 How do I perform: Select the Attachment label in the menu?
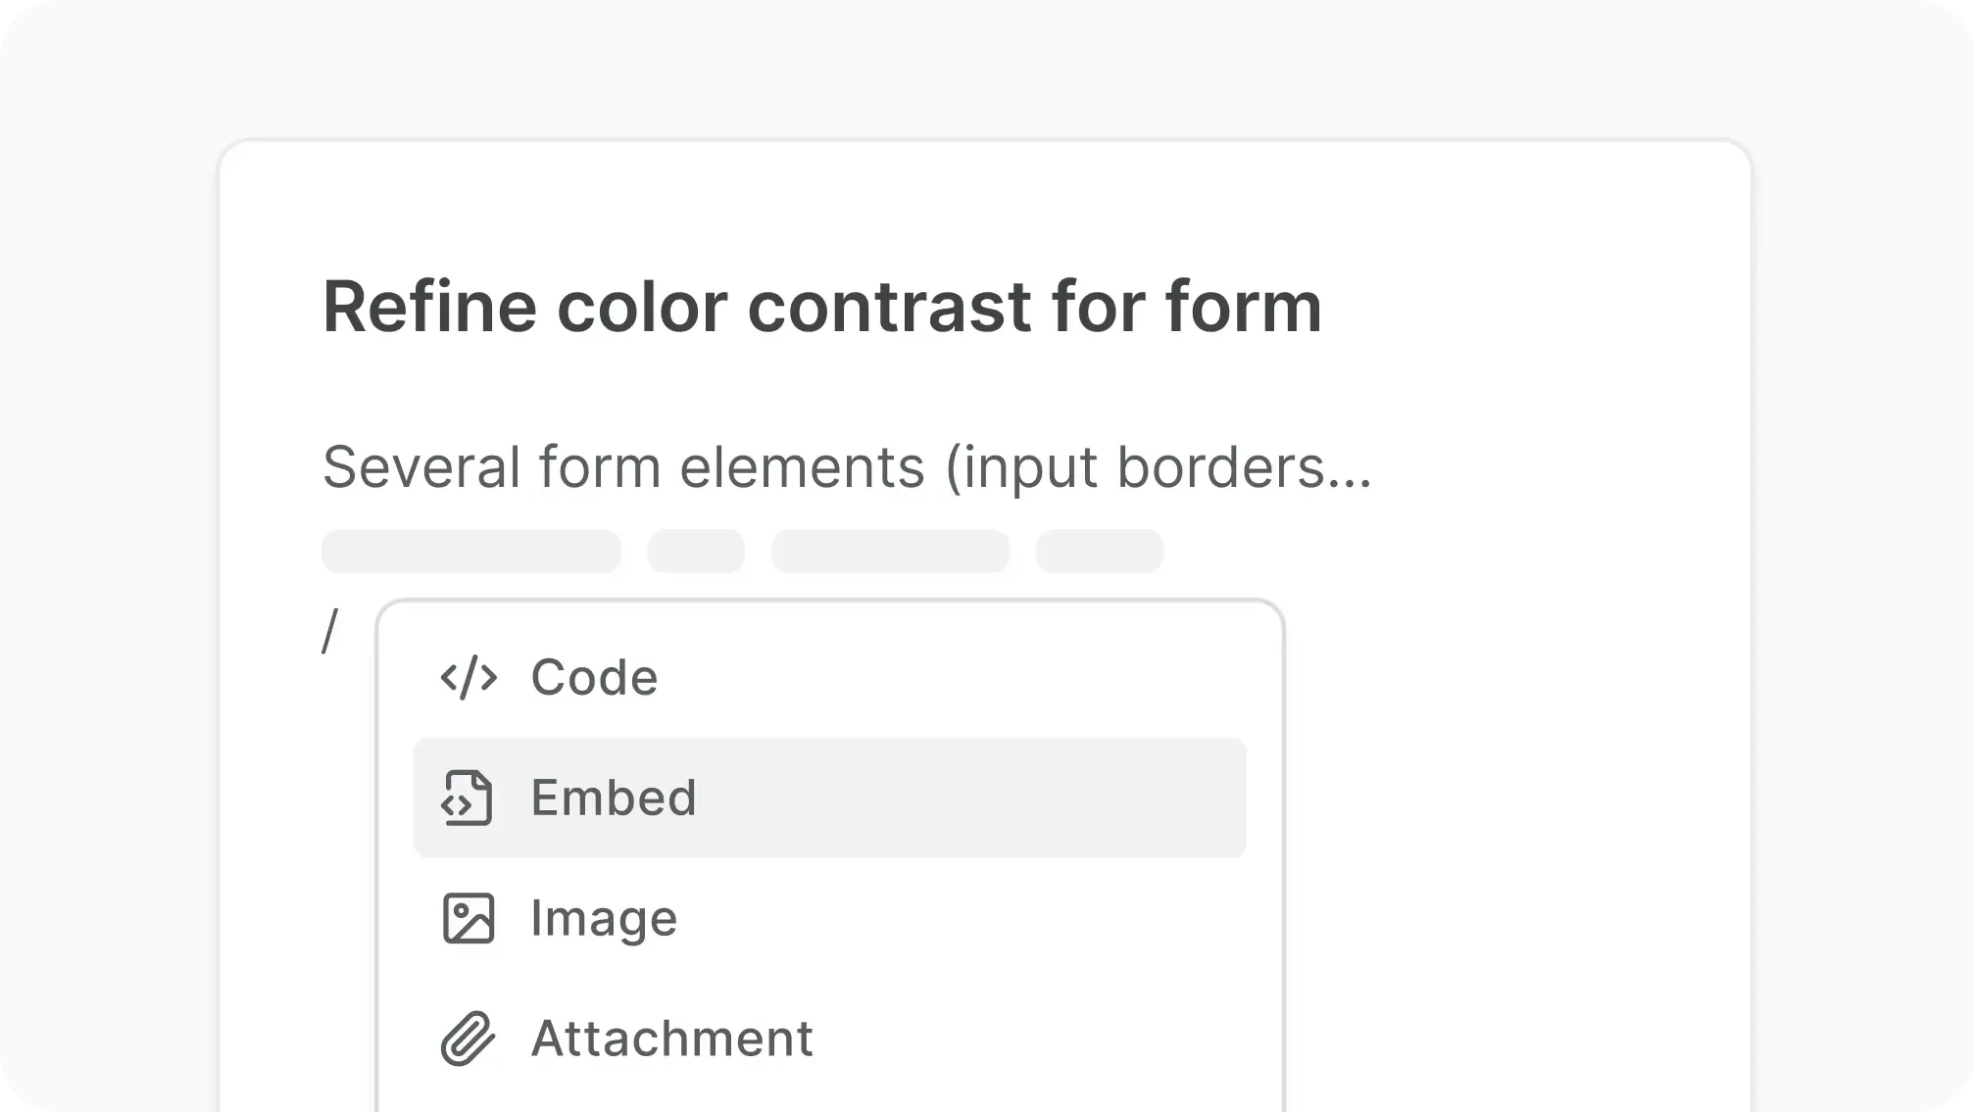(x=671, y=1039)
